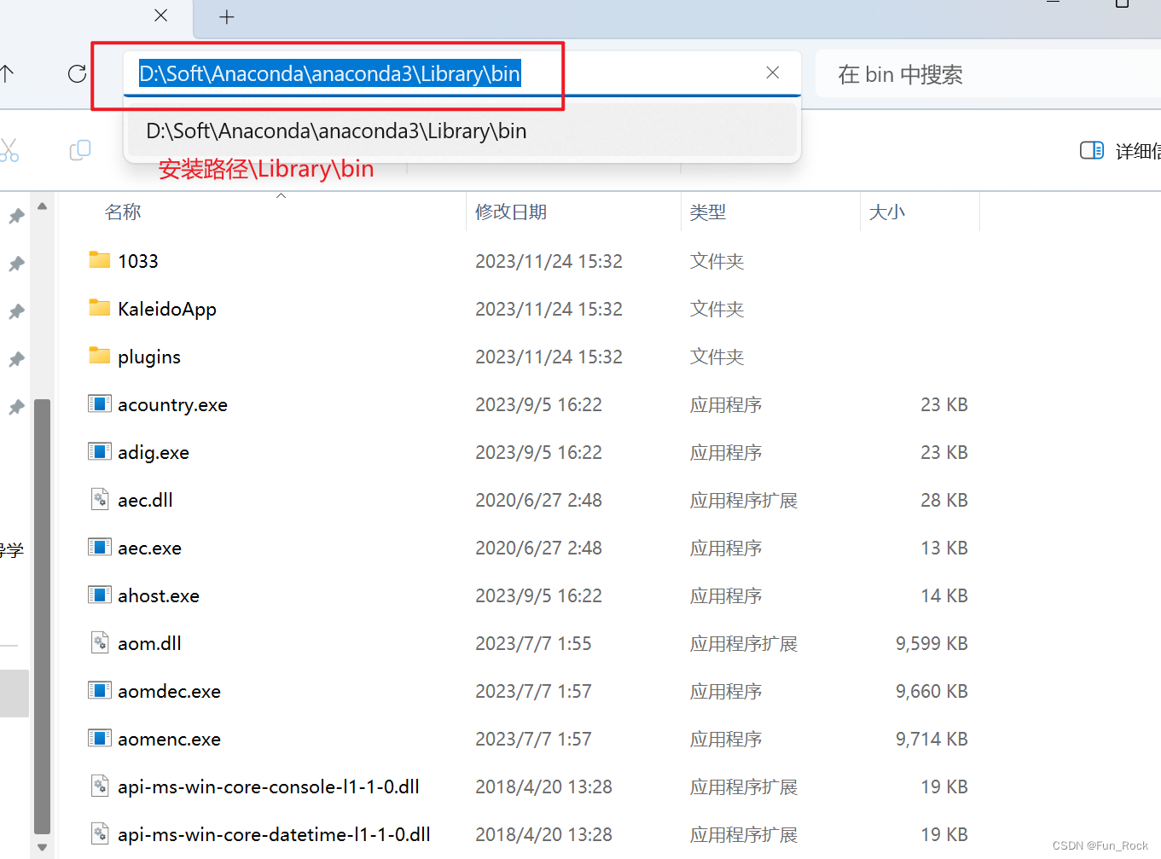The height and width of the screenshot is (859, 1161).
Task: Click the KaleidoApp folder icon
Action: coord(100,308)
